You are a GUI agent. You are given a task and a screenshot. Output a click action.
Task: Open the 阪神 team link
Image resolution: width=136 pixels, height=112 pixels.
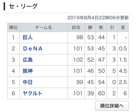28,71
